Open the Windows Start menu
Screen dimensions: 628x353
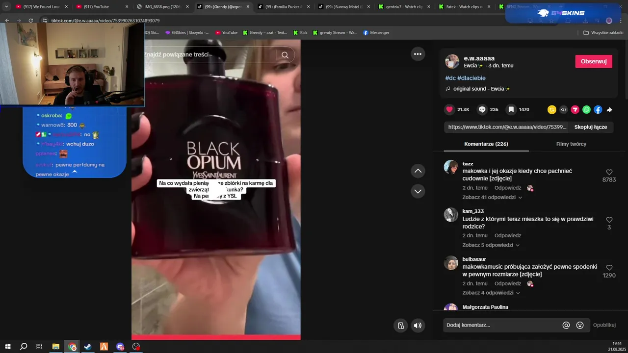8,347
